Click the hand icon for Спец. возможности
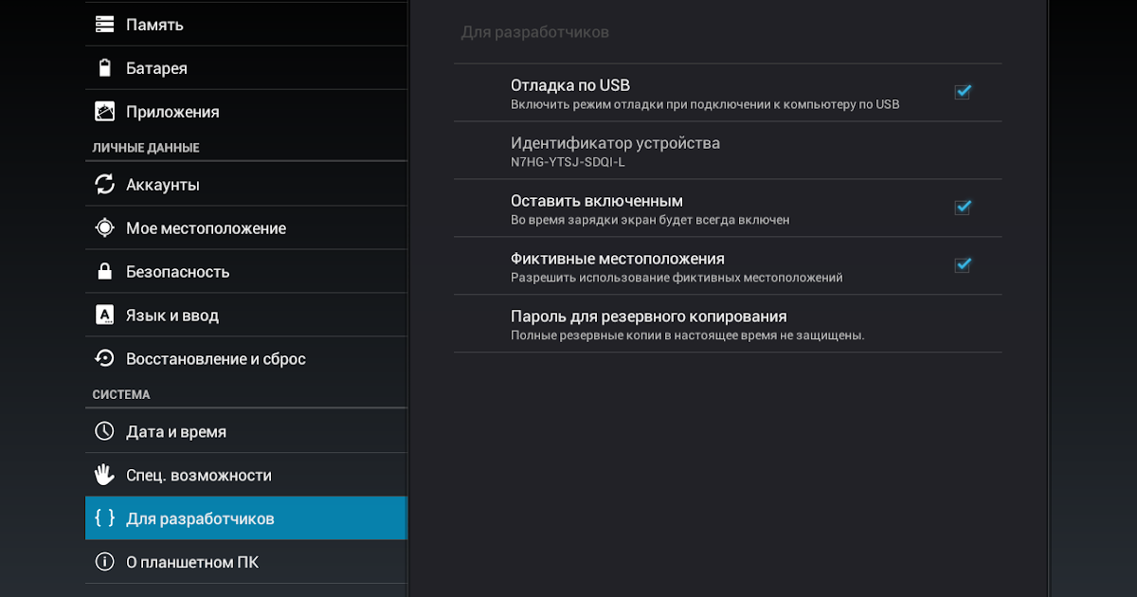Image resolution: width=1137 pixels, height=597 pixels. 105,476
